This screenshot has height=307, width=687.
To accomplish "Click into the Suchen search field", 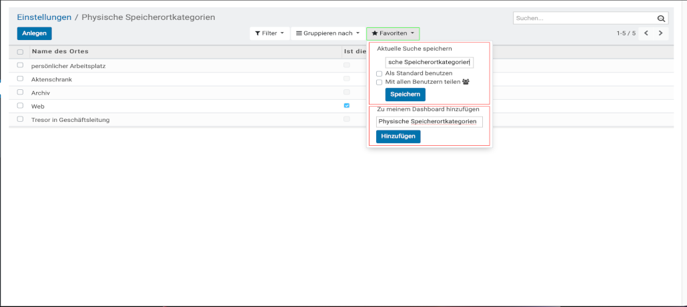I will point(584,19).
